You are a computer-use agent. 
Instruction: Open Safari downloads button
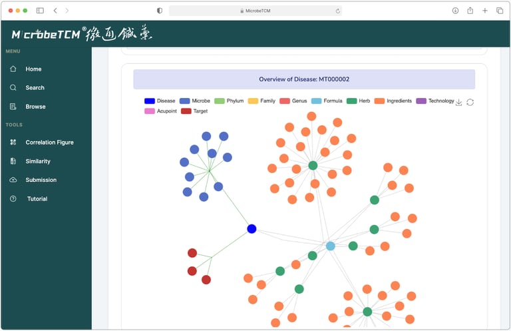click(x=455, y=11)
